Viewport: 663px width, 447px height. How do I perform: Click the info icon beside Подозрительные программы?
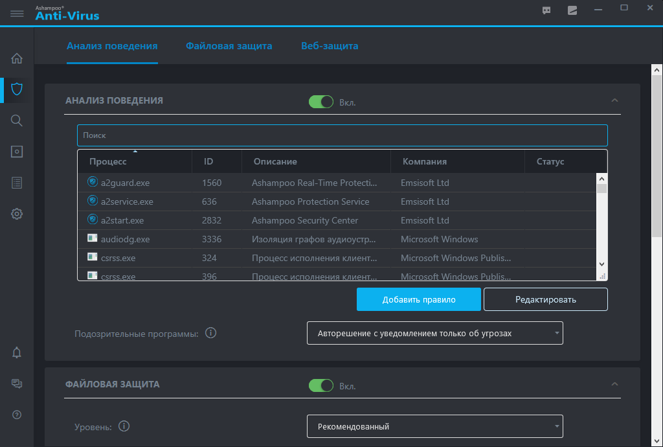click(210, 333)
